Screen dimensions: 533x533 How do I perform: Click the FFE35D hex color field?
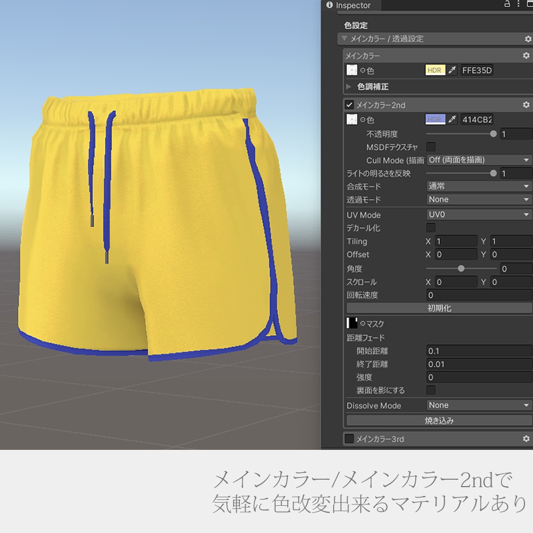477,70
